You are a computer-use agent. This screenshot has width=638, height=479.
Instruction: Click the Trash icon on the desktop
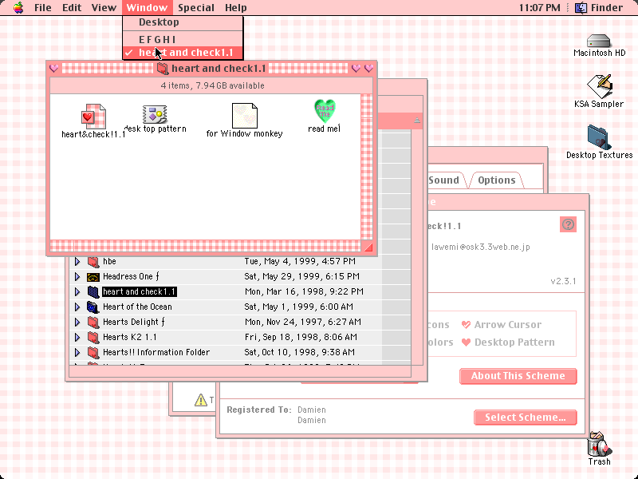599,444
